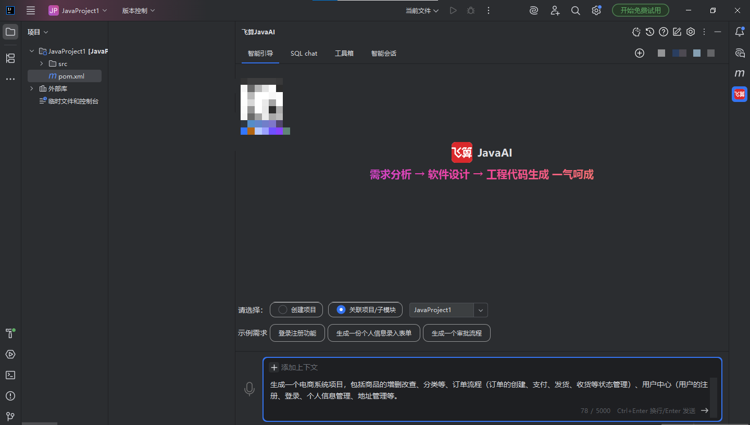
Task: Hide the JavaAI panel with minimize dash
Action: [x=718, y=32]
